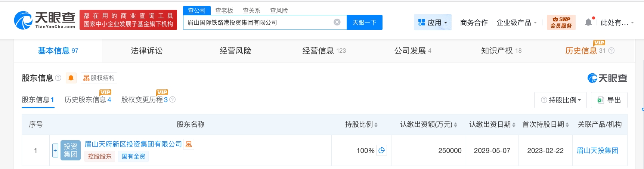Sort by 持股比例 column
This screenshot has height=169, width=644.
[x=376, y=125]
